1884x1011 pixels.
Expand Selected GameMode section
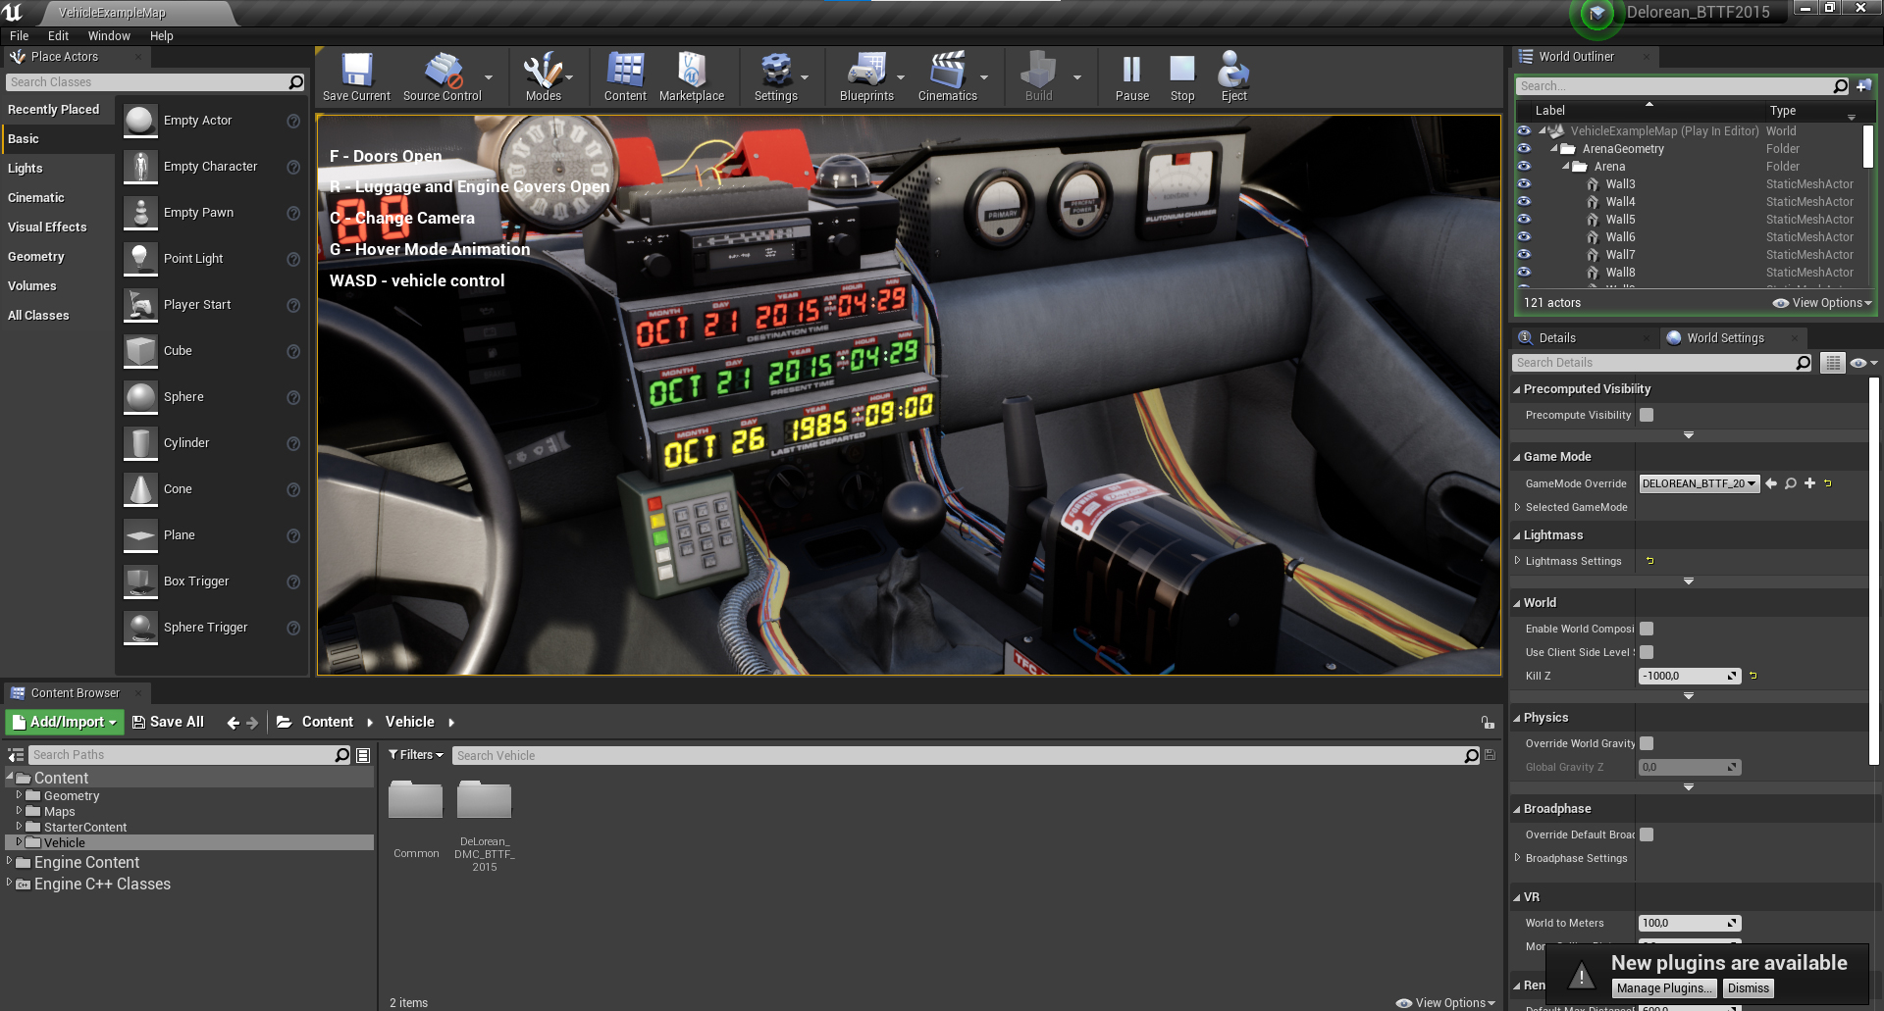coord(1517,507)
